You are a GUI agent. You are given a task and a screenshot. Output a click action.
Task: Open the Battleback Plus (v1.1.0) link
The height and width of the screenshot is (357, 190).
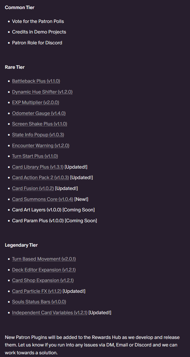[x=36, y=81]
